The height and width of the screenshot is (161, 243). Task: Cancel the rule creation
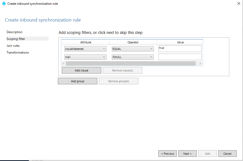tap(227, 154)
